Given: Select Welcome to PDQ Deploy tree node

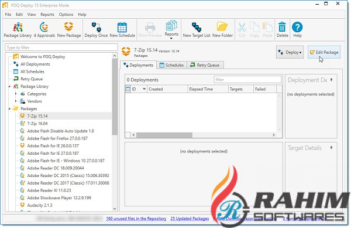Looking at the screenshot, I should click(43, 56).
